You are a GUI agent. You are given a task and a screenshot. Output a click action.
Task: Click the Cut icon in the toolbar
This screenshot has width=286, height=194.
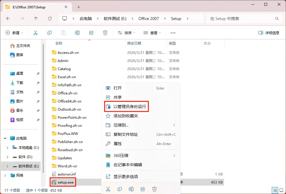coord(36,33)
